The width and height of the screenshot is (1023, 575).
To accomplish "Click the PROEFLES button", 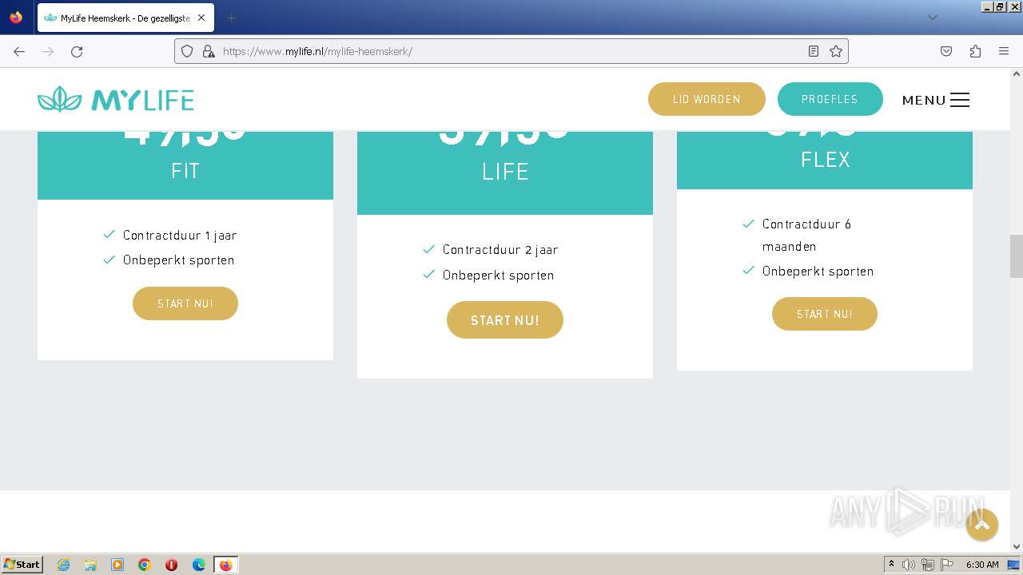I will (830, 99).
